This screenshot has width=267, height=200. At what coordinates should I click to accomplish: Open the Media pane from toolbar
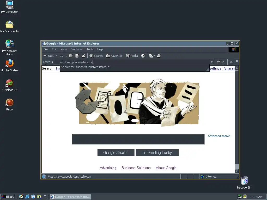click(x=132, y=56)
